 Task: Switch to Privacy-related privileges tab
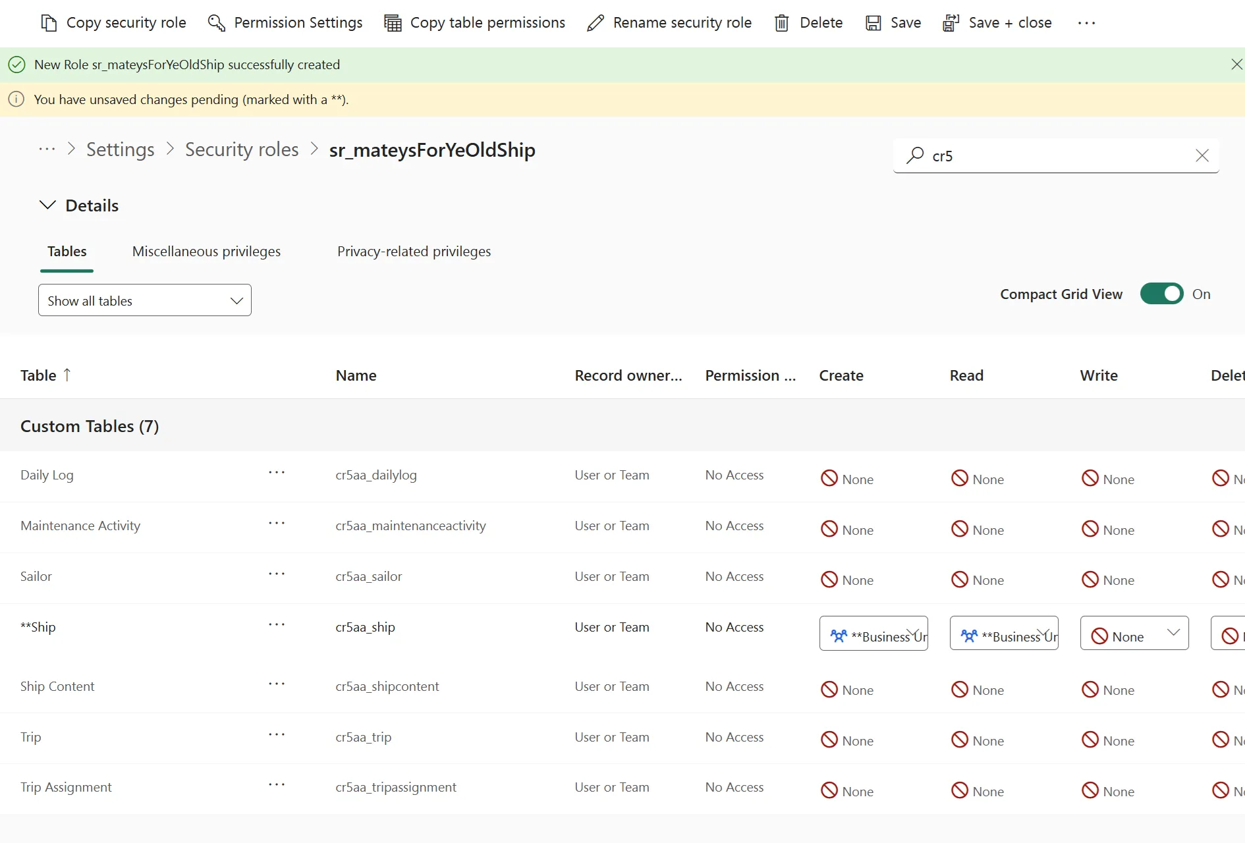point(414,252)
